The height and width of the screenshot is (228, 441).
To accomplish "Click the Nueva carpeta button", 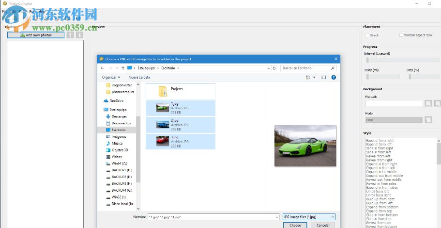I will tap(139, 77).
